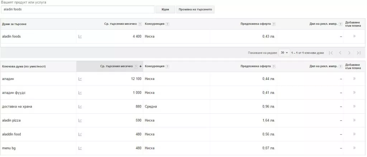View trend chart for доставка на храна
Viewport: 367px width, 157px height.
(80, 106)
